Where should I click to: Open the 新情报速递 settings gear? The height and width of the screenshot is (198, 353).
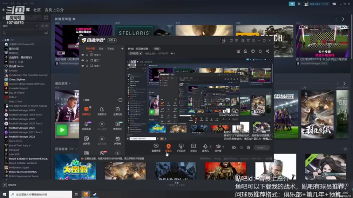74,19
